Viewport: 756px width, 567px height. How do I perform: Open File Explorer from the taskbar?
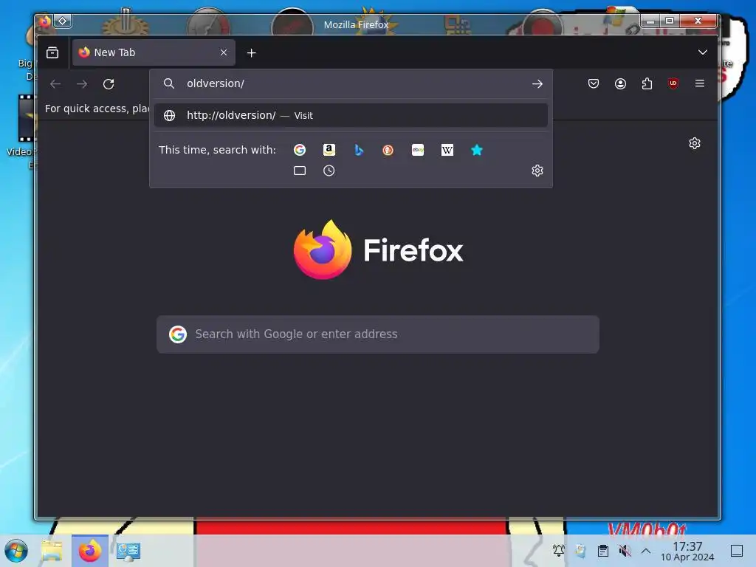click(x=52, y=551)
